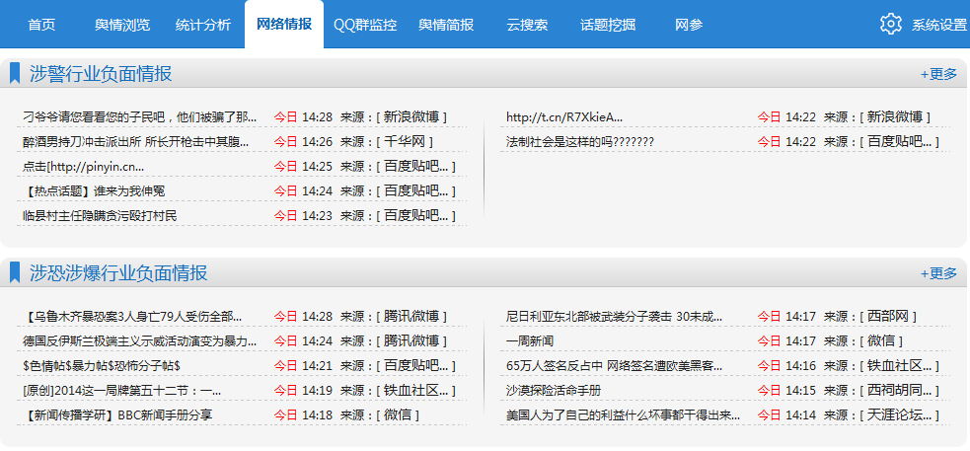
Task: Click bookmark icon beside 涉警行业负面情报
Action: pyautogui.click(x=15, y=73)
